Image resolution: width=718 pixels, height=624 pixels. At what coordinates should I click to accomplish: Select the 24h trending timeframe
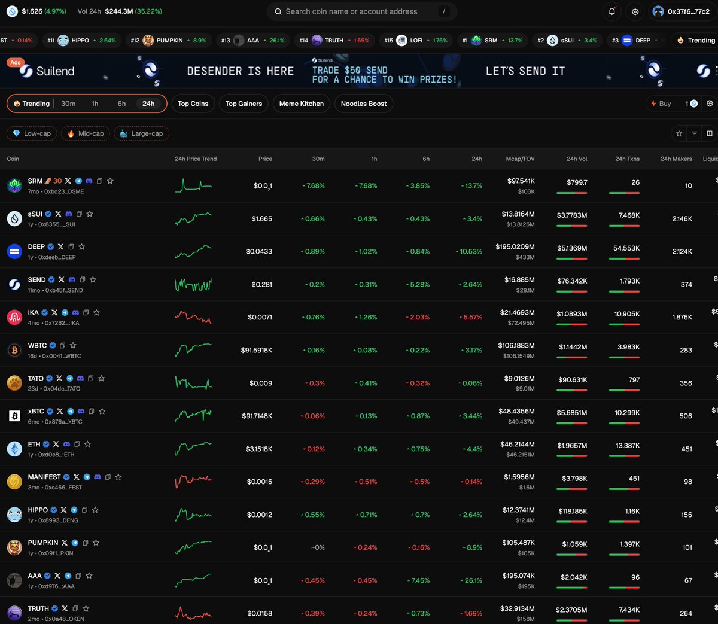[x=148, y=104]
